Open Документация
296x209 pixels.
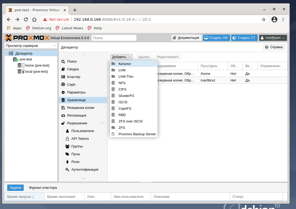click(186, 38)
